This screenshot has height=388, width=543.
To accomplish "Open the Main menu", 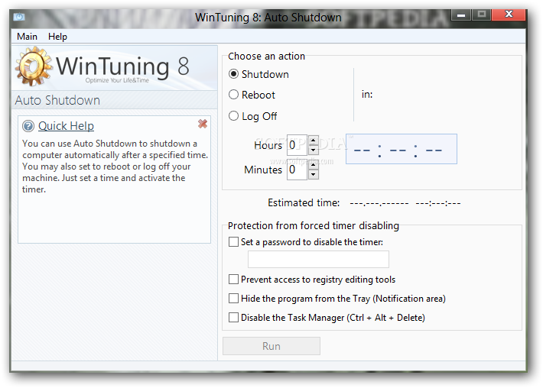I will (x=27, y=37).
